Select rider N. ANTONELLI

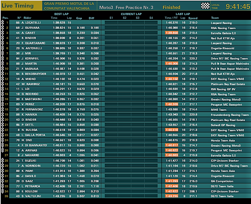coord(32,48)
